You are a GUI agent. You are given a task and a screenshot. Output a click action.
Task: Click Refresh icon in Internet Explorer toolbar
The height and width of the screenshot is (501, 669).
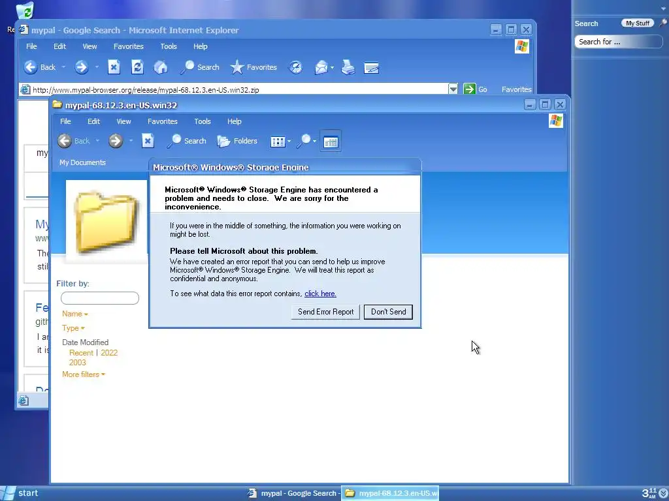pos(137,67)
